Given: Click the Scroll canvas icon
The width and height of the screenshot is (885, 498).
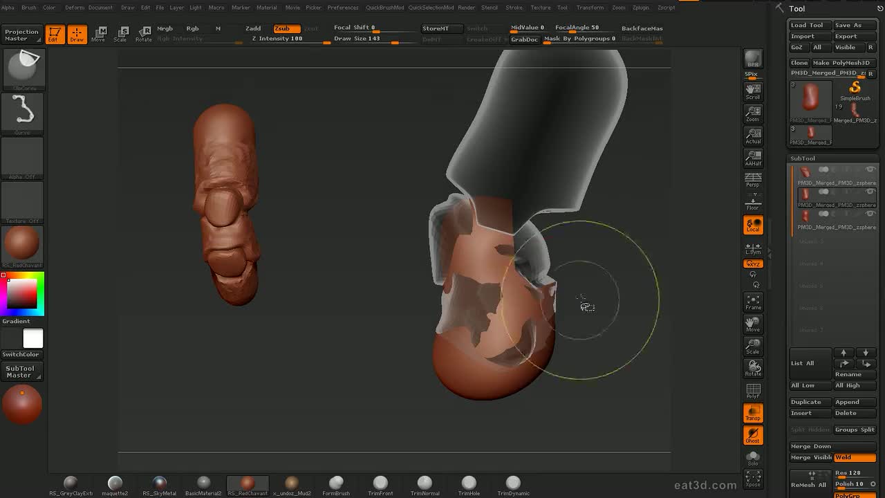Looking at the screenshot, I should [x=753, y=91].
